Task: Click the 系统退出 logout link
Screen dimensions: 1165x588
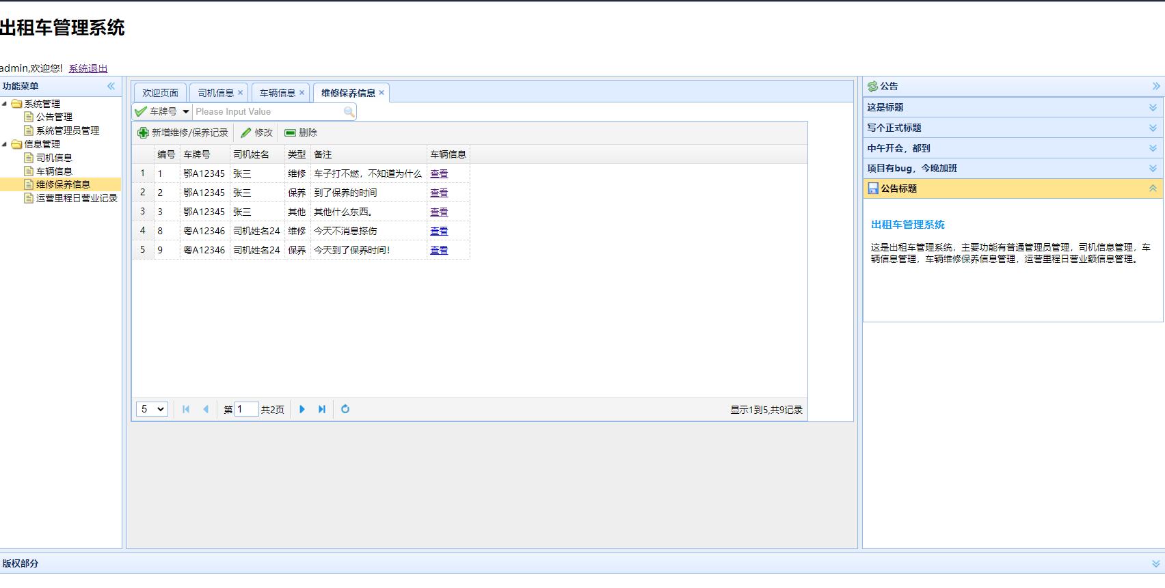Action: (88, 68)
